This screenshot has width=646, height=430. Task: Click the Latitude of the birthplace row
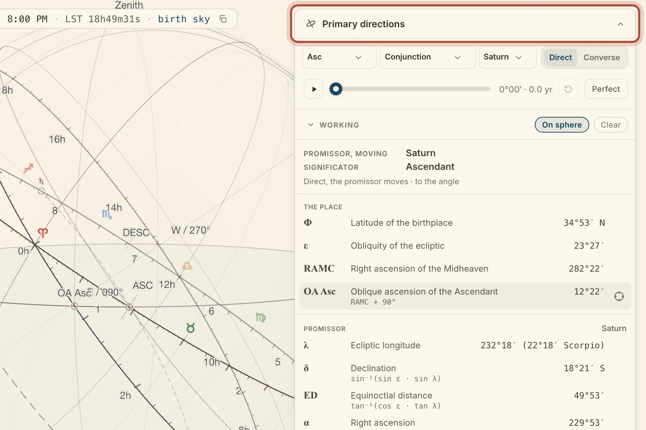pos(465,223)
